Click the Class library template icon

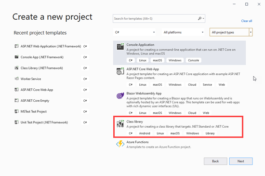(120, 124)
